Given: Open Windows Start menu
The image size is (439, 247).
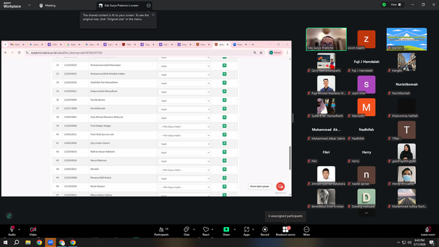Looking at the screenshot, I should [5, 242].
